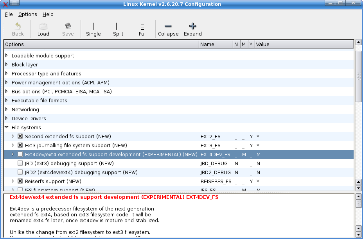The width and height of the screenshot is (363, 239).
Task: Switch to Single view mode
Action: point(93,26)
